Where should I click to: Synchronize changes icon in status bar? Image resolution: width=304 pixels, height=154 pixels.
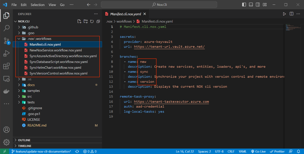click(x=77, y=151)
